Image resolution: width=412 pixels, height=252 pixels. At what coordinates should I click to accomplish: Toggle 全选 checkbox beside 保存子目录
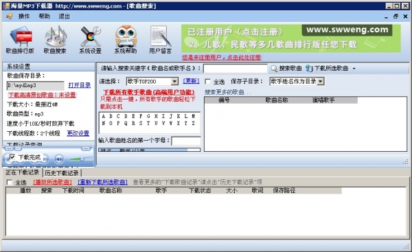click(207, 82)
